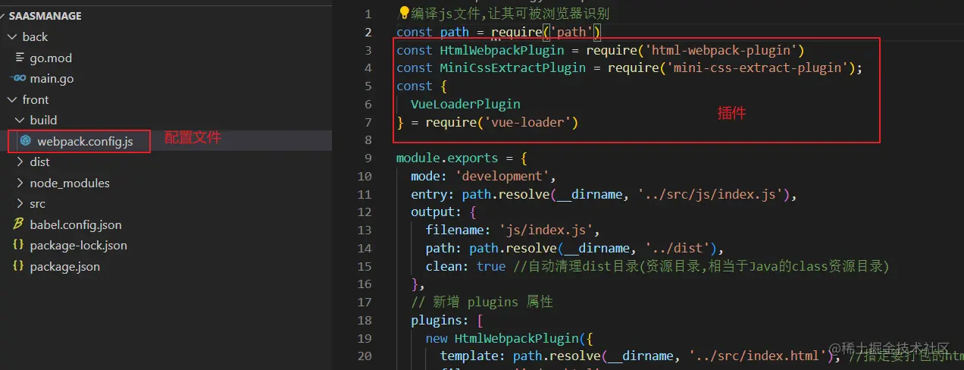
Task: Click MiniCssExtractPlugin identifier on line 4
Action: (513, 68)
